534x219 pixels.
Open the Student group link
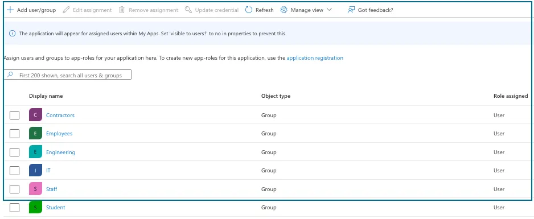tap(56, 207)
